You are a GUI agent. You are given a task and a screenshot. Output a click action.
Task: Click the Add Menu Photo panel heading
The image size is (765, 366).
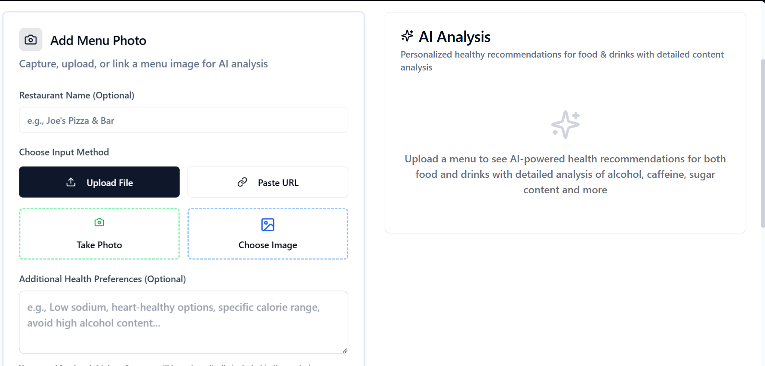pyautogui.click(x=98, y=40)
